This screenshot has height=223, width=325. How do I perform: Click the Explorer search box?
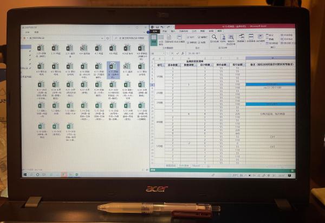click(x=131, y=38)
